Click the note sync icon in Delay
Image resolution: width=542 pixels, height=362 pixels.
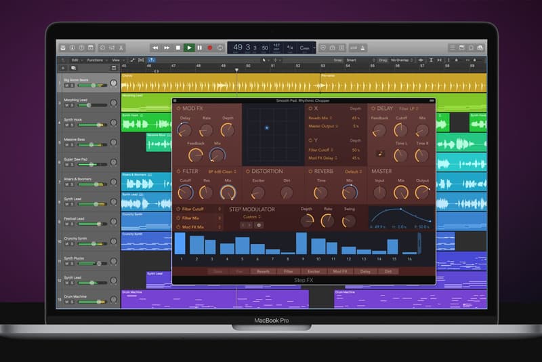coord(381,153)
